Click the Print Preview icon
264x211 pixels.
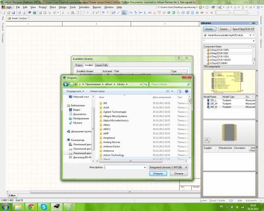[24, 12]
